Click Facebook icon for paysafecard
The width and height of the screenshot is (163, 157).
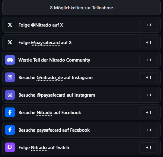[x=10, y=130]
